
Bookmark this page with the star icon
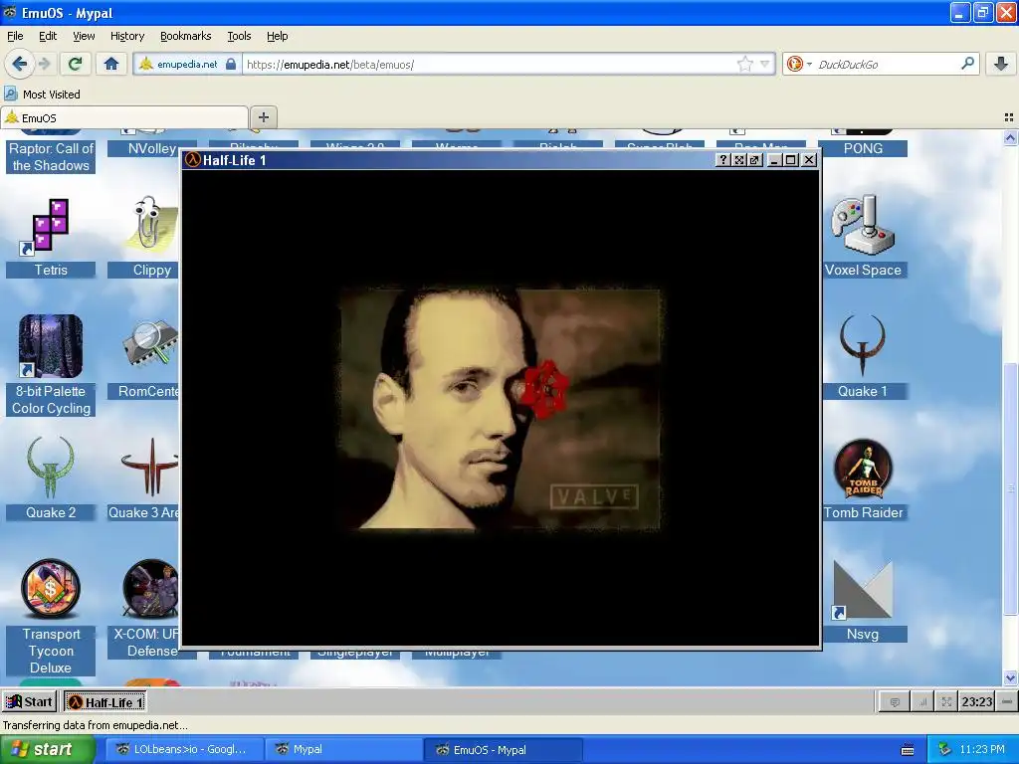coord(744,64)
